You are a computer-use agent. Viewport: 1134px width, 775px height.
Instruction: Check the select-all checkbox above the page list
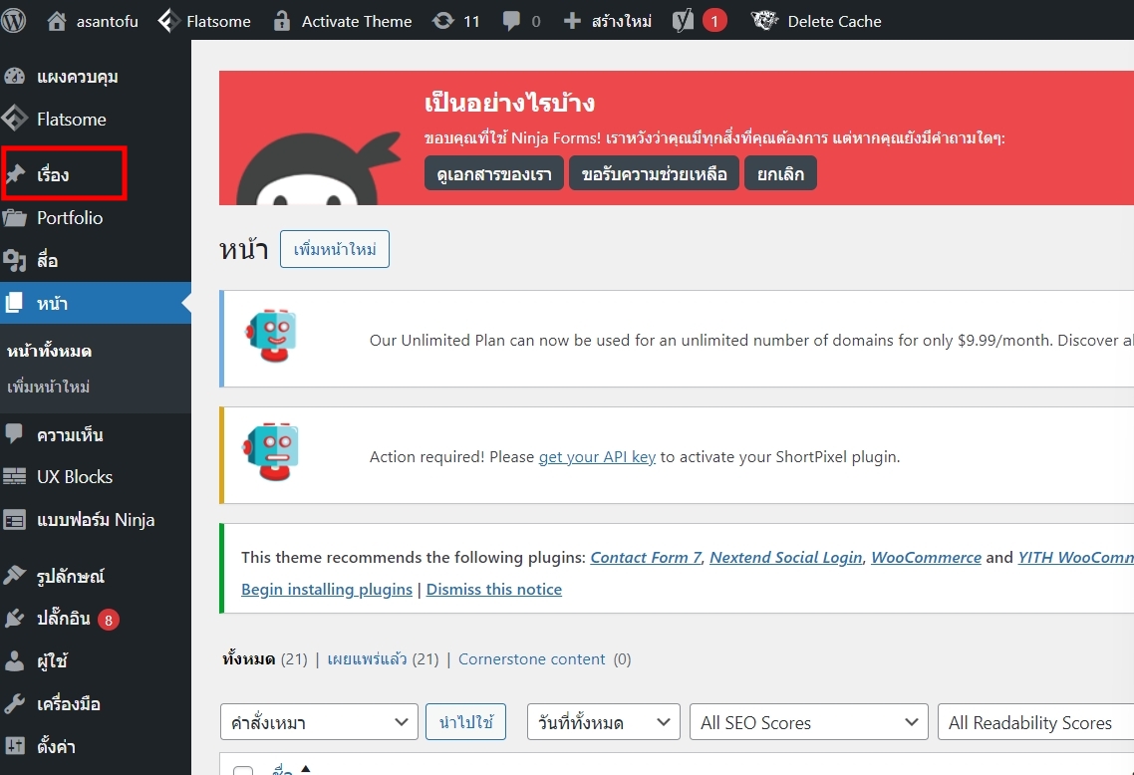(x=242, y=770)
